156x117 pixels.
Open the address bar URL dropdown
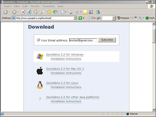(x=75, y=18)
